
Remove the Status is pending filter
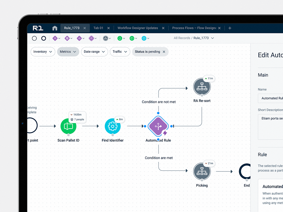pos(164,52)
